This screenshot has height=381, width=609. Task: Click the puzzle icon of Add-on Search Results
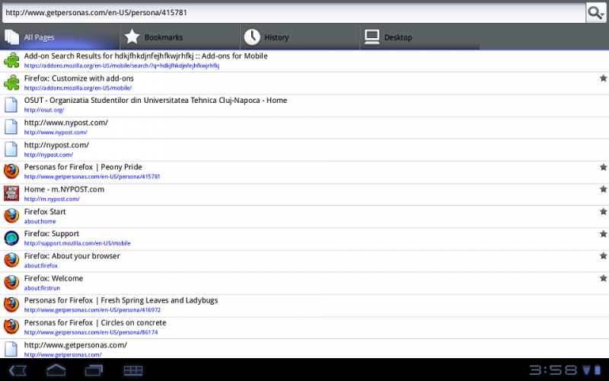pyautogui.click(x=11, y=60)
